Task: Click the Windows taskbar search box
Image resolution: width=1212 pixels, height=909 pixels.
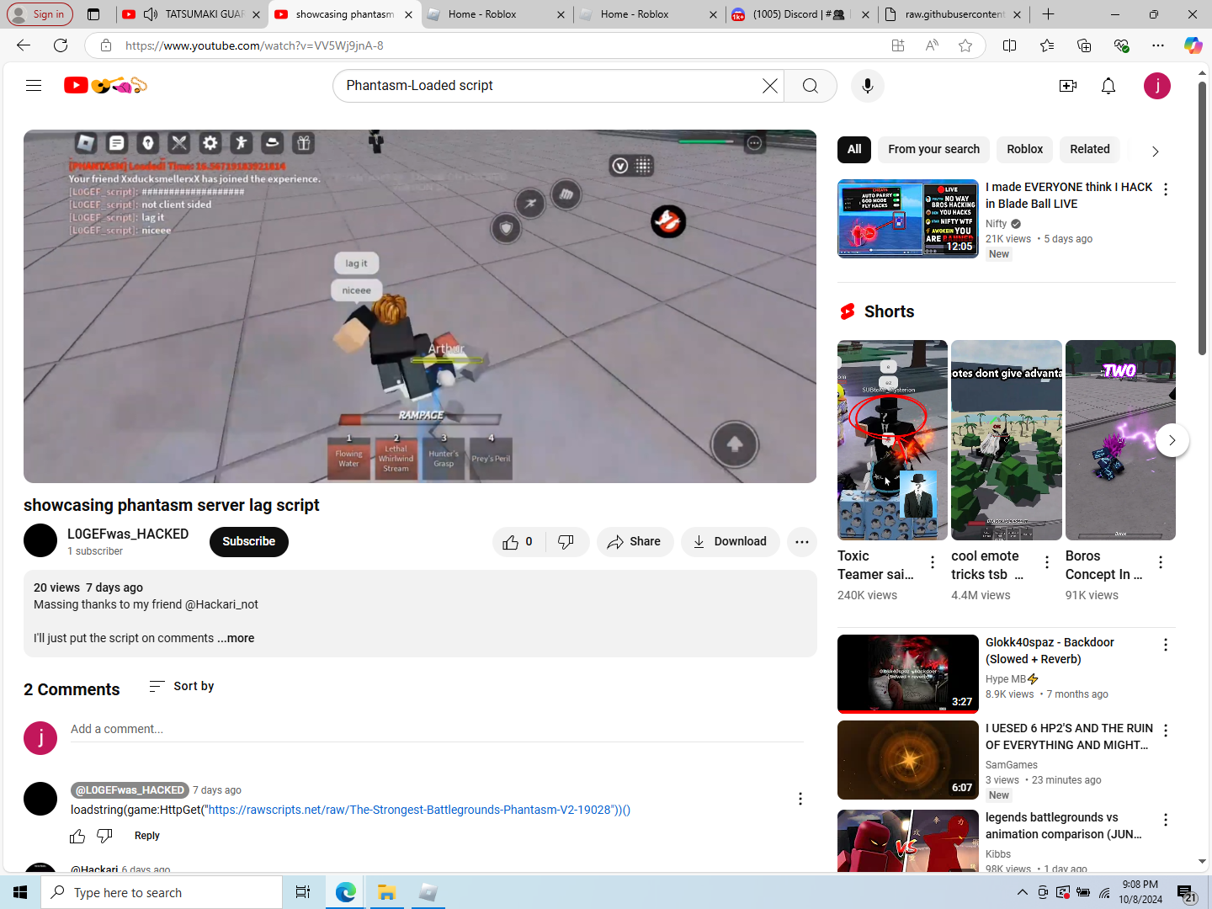Action: (162, 892)
